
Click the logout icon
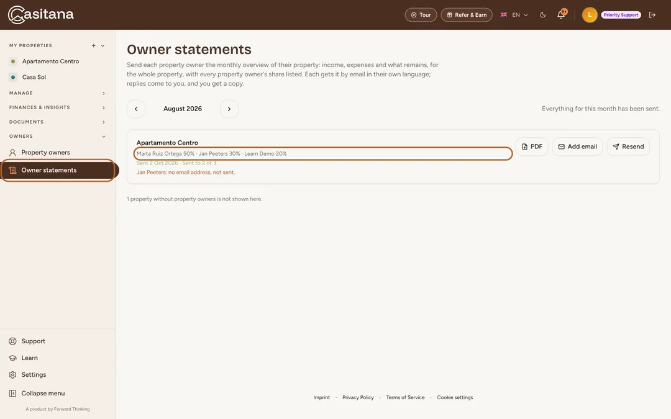click(652, 15)
